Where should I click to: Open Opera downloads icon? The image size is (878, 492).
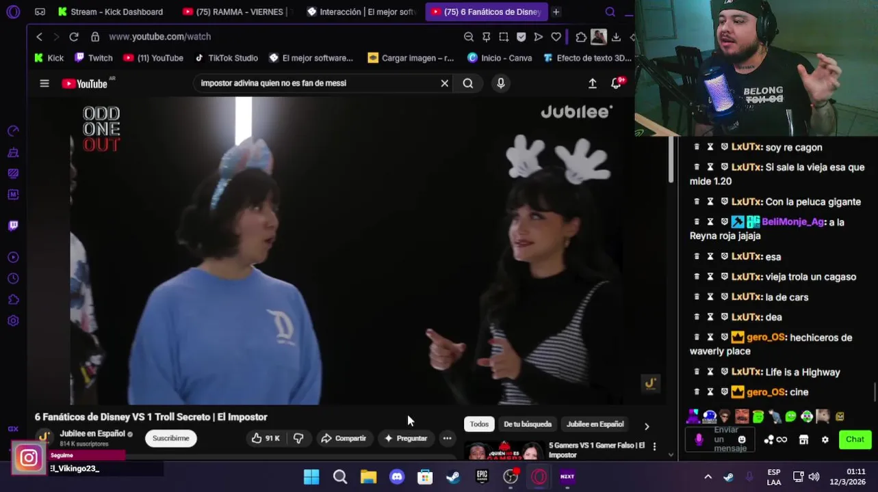pos(616,37)
